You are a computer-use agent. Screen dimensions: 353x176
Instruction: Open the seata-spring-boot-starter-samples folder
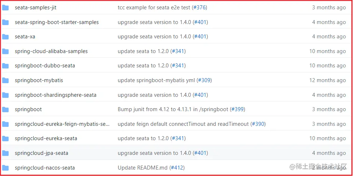[57, 22]
